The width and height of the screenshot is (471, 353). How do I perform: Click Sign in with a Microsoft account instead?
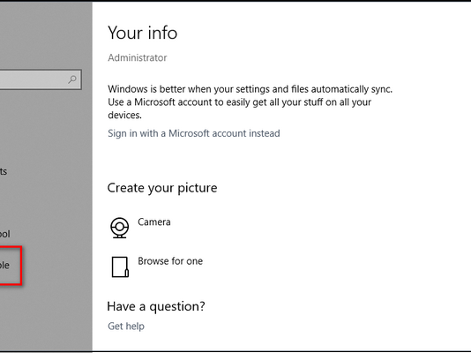pyautogui.click(x=194, y=133)
